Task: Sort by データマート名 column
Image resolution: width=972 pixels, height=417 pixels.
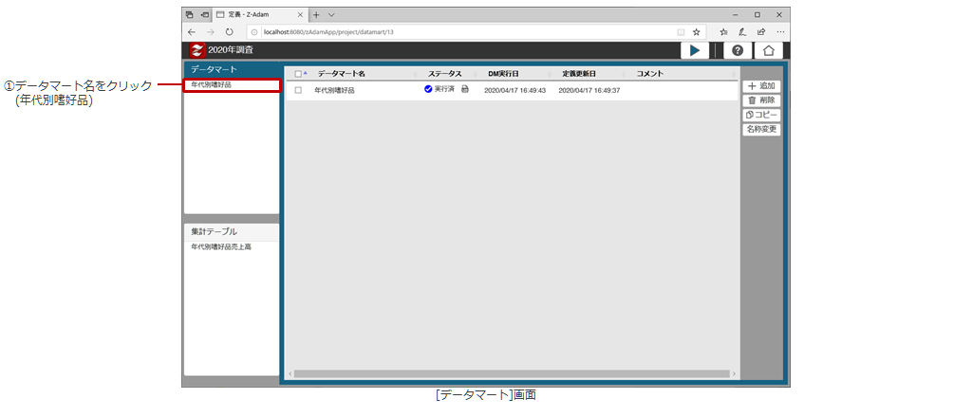Action: pos(342,74)
